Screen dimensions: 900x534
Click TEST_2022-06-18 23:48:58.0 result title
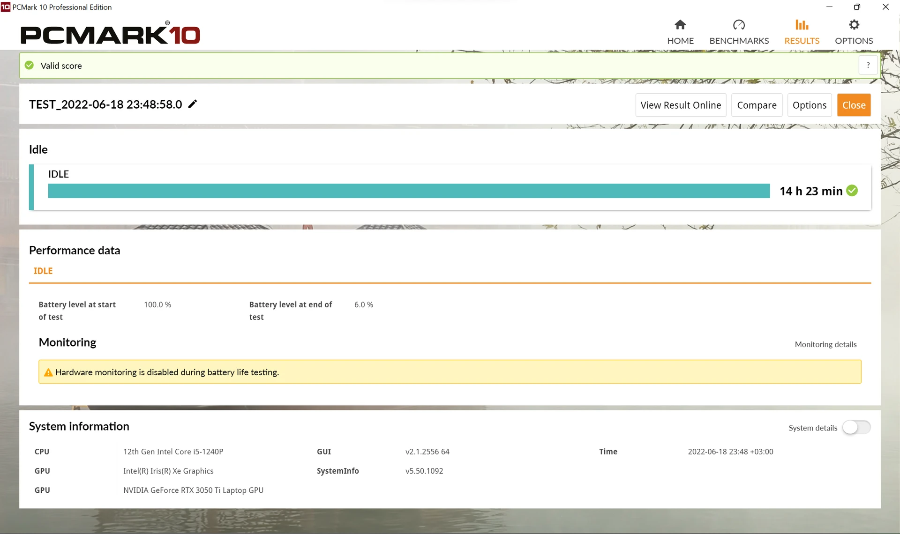click(105, 104)
